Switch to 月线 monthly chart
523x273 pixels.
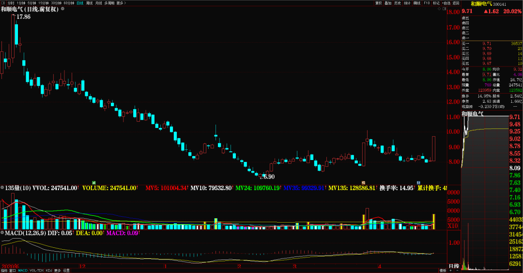click(99, 3)
